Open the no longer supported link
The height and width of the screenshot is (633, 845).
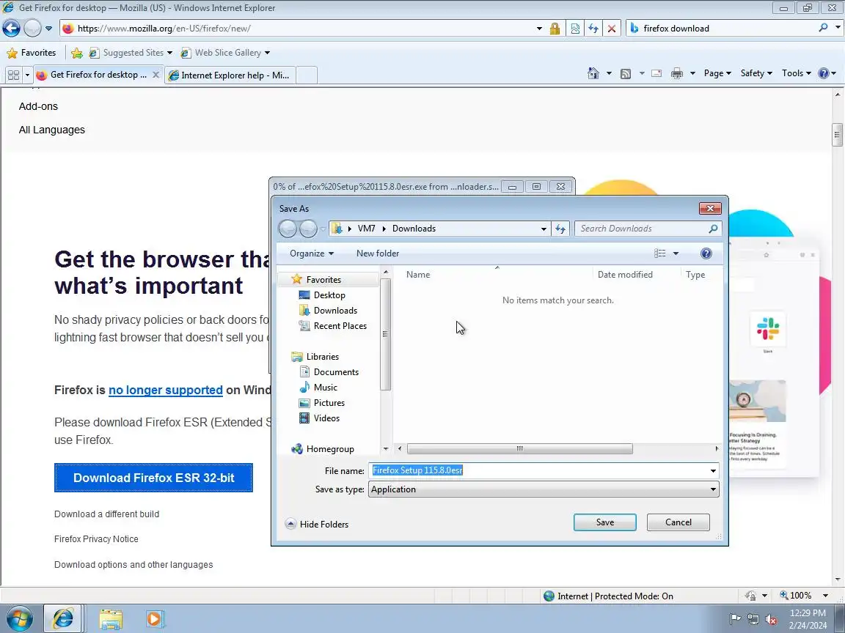click(166, 390)
